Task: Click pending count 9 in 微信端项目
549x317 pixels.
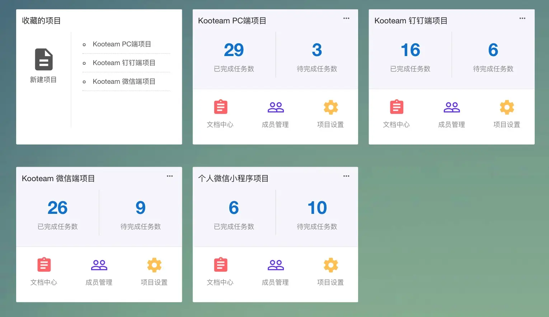Action: point(141,208)
